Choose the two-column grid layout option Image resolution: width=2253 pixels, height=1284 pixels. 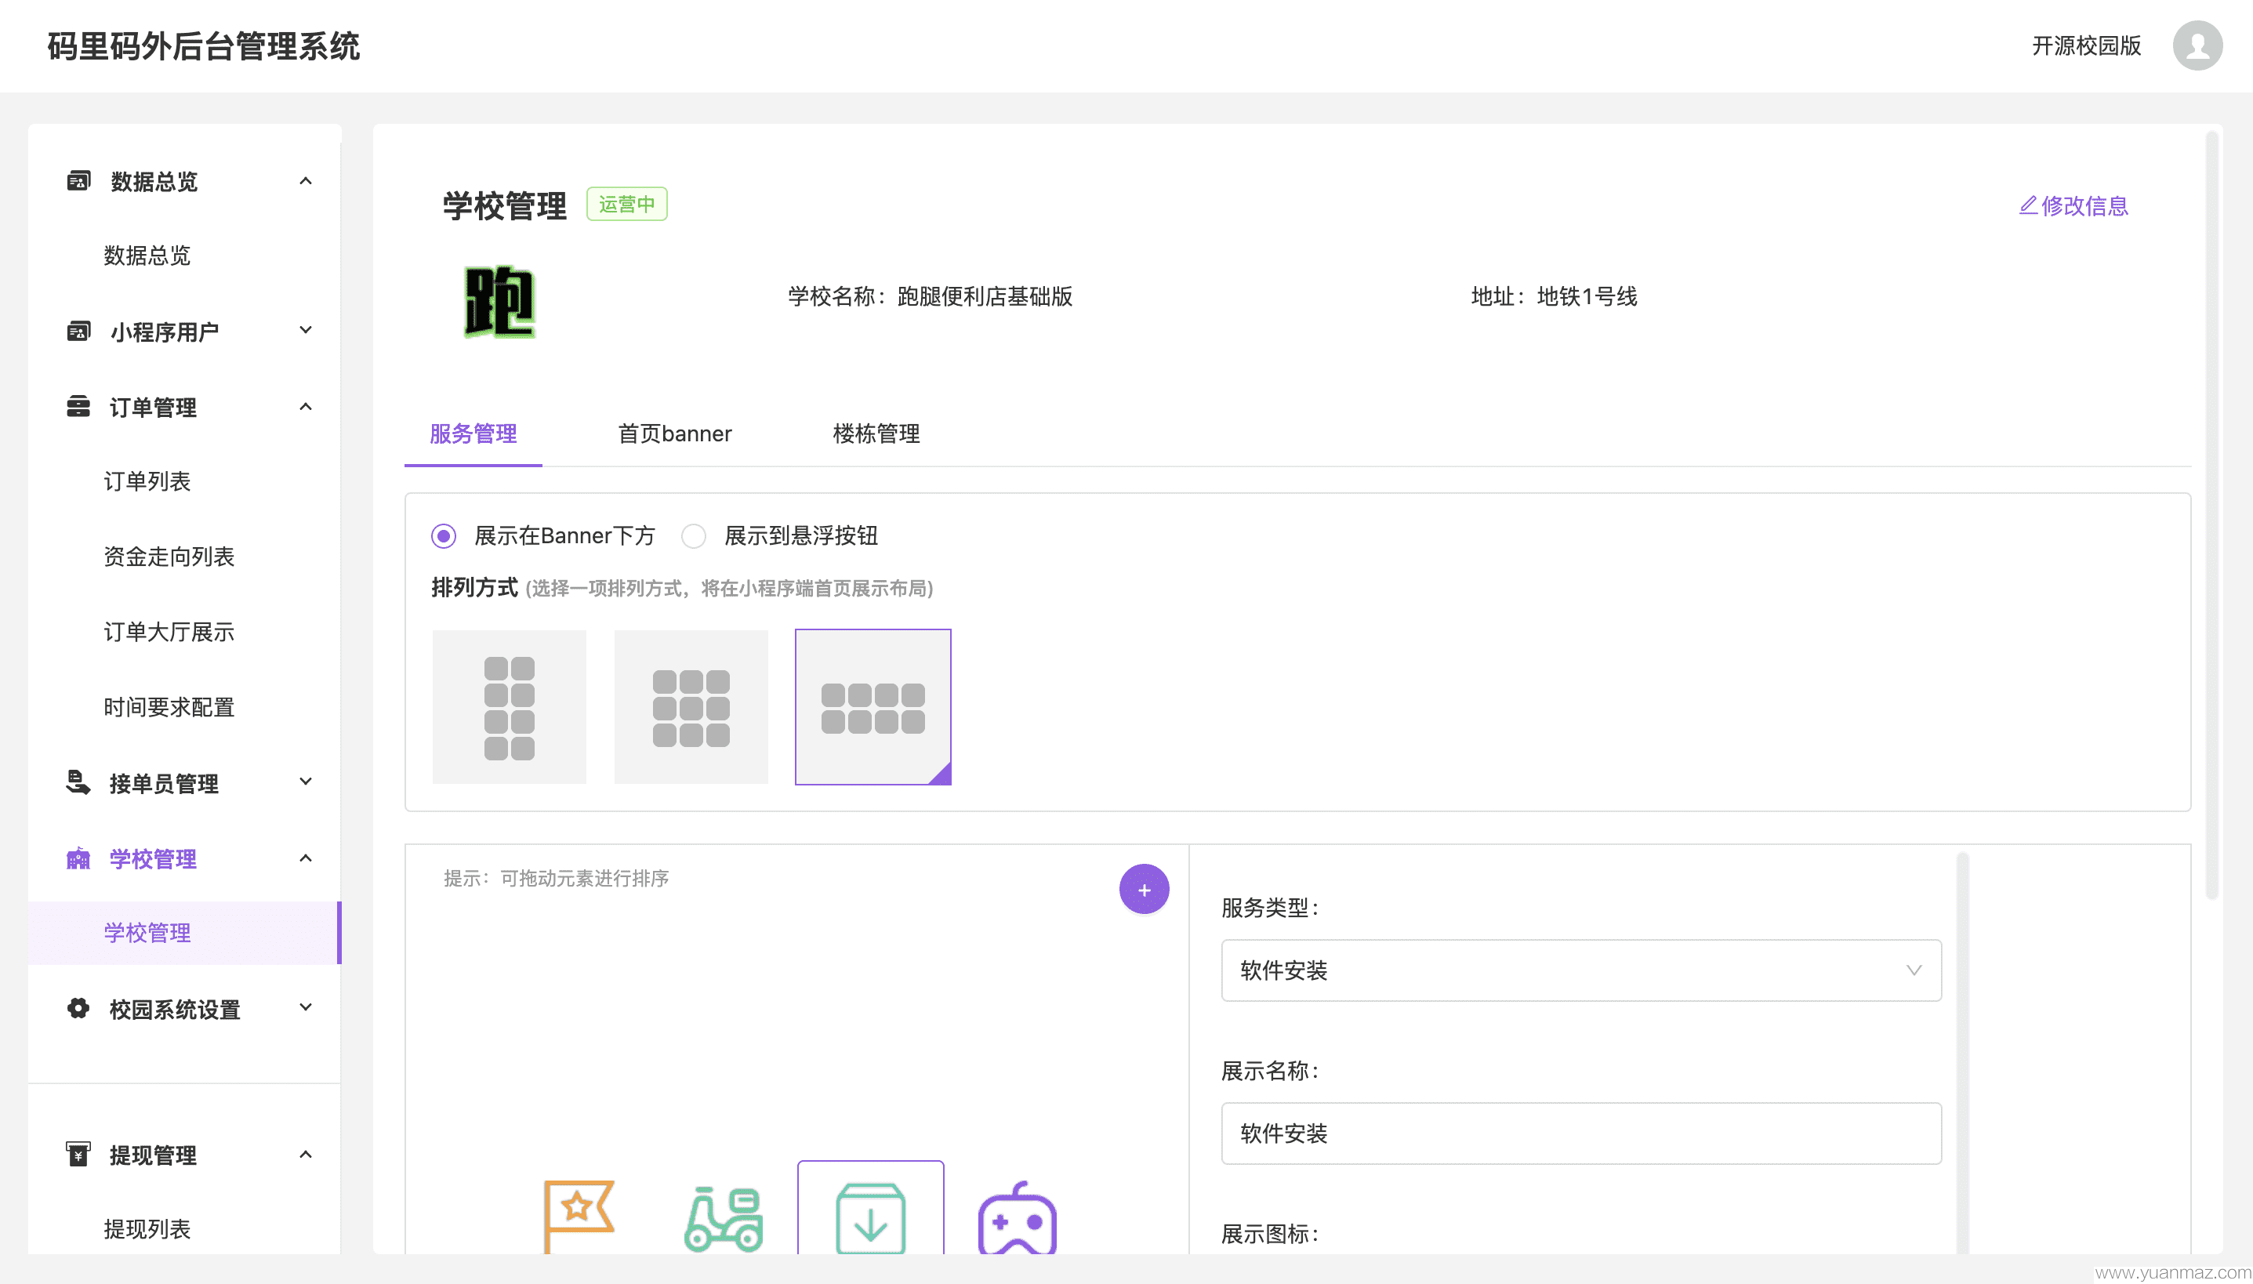tap(509, 706)
